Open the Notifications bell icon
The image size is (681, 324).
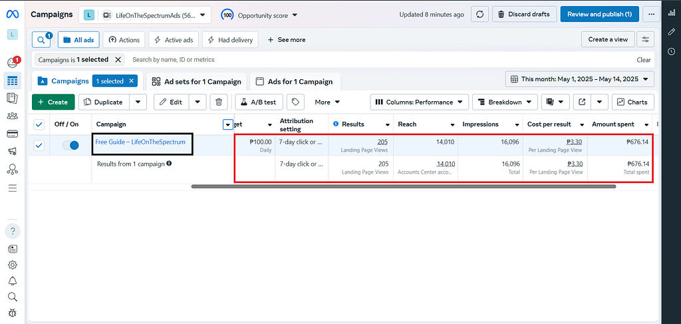click(x=13, y=281)
